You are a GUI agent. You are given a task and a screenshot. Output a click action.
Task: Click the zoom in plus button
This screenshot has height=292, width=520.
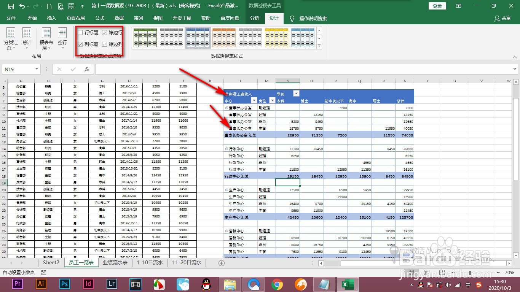(498, 273)
